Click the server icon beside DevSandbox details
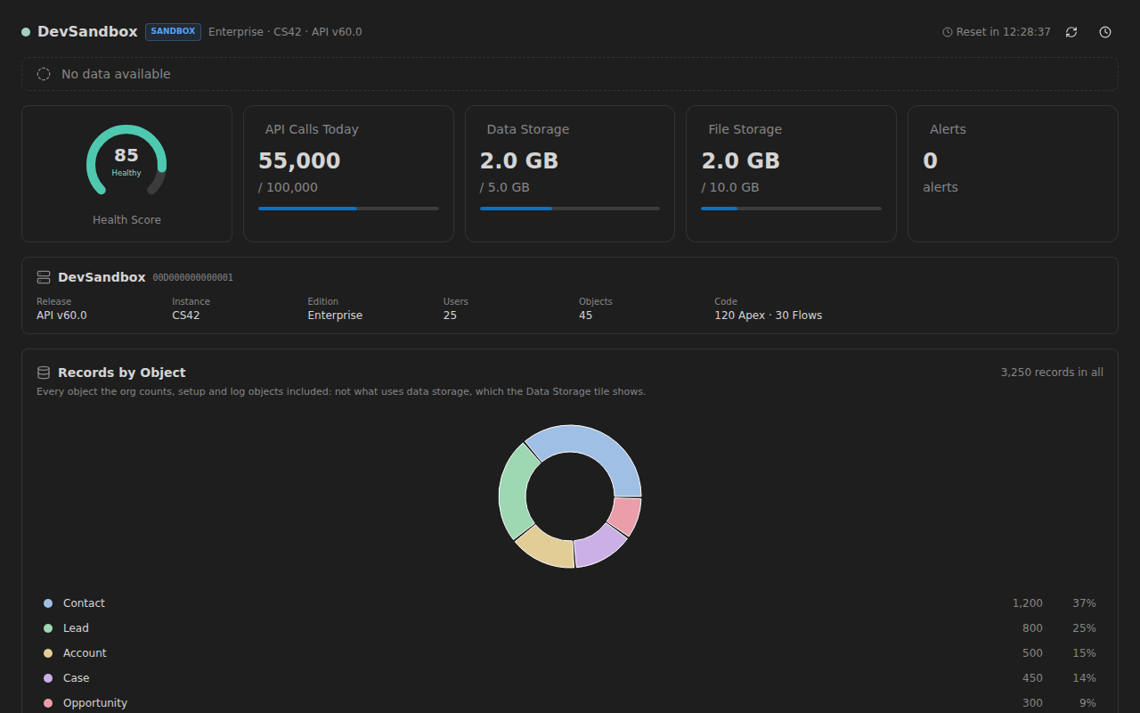This screenshot has width=1140, height=713. tap(44, 277)
